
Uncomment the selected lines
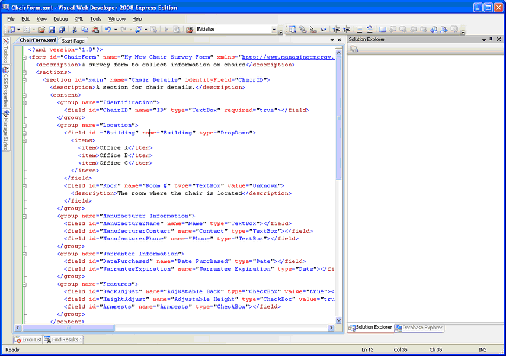(370, 30)
